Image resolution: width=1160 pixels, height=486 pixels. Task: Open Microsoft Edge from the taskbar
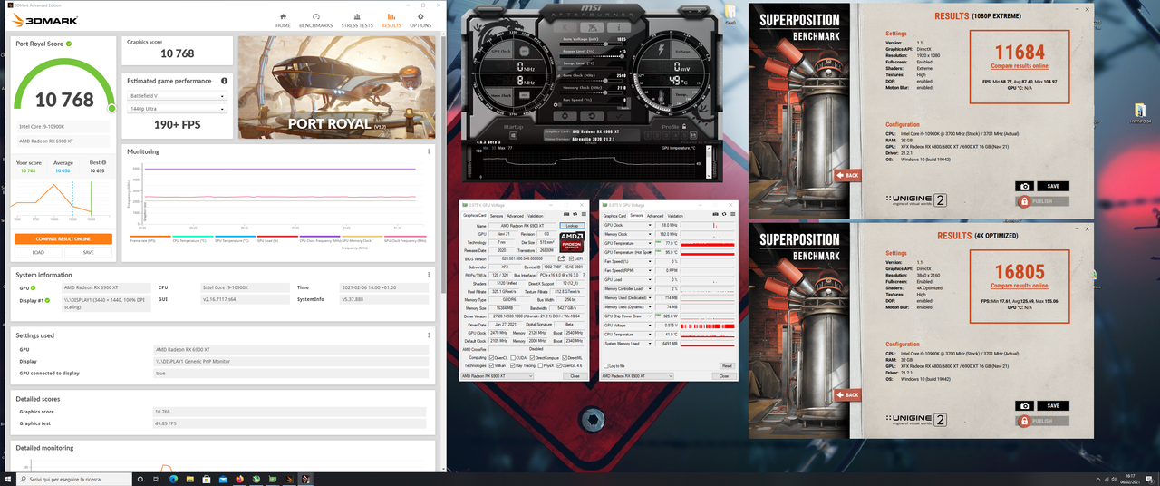(x=173, y=479)
